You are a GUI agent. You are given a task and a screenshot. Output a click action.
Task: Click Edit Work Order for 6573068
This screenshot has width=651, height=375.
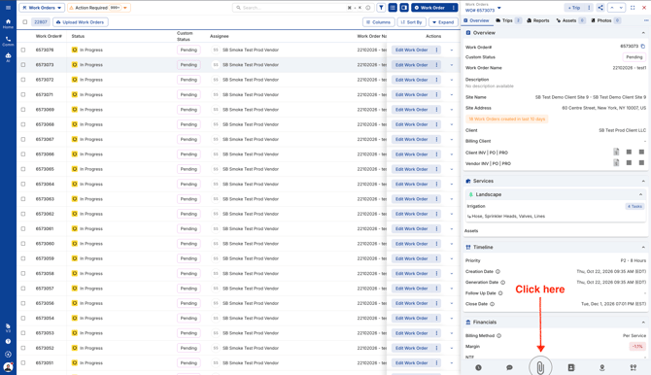coord(411,124)
